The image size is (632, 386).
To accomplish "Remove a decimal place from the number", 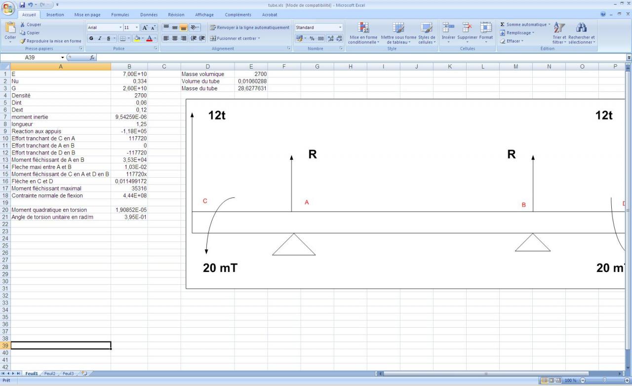I will click(x=339, y=39).
